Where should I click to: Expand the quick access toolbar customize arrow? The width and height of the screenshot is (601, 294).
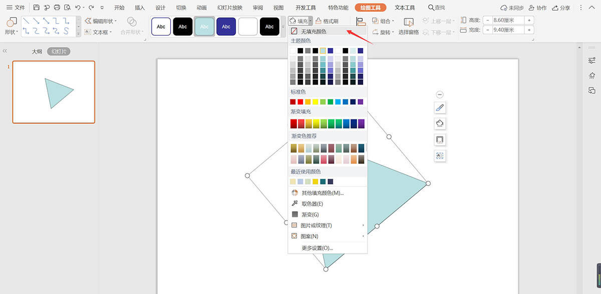pyautogui.click(x=102, y=8)
